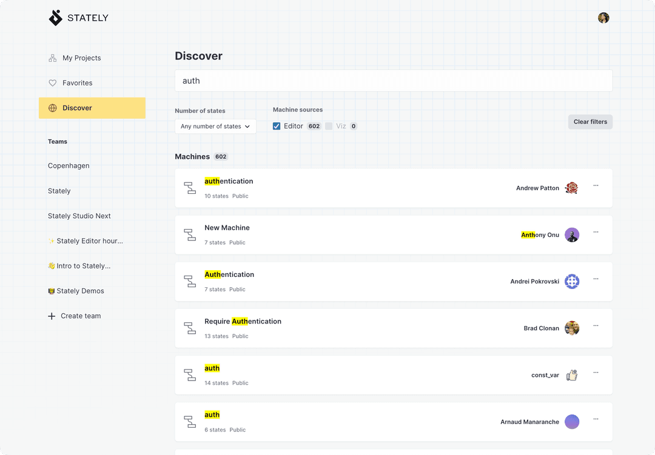Open more options for const_var's auth machine
The width and height of the screenshot is (655, 455).
tap(596, 373)
